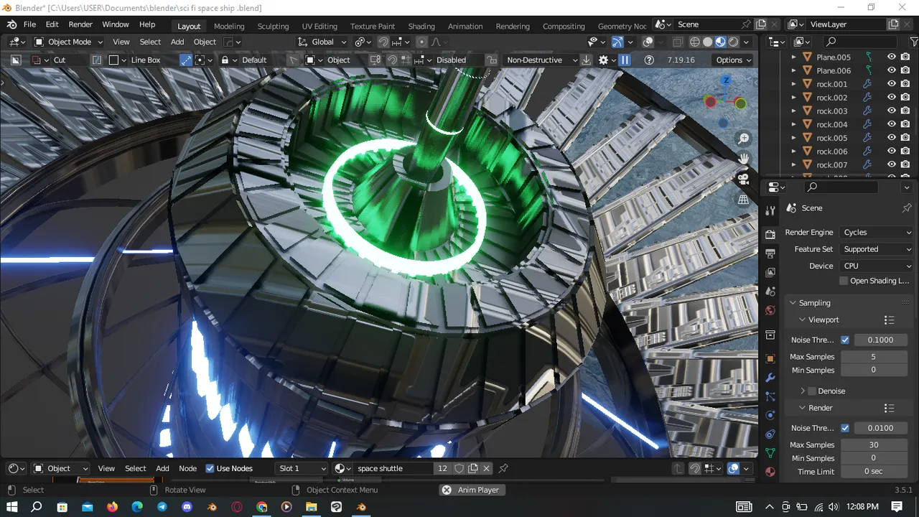Click Viewport Max Samples field

(873, 357)
